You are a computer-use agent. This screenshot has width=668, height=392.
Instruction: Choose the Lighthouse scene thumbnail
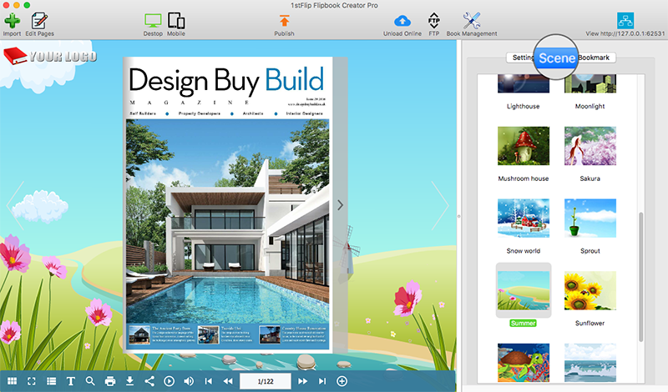click(x=524, y=83)
